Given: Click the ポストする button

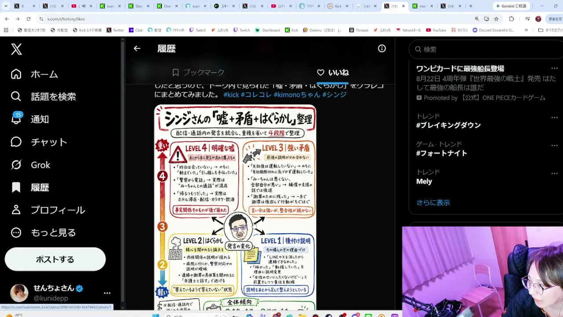Looking at the screenshot, I should pos(55,259).
